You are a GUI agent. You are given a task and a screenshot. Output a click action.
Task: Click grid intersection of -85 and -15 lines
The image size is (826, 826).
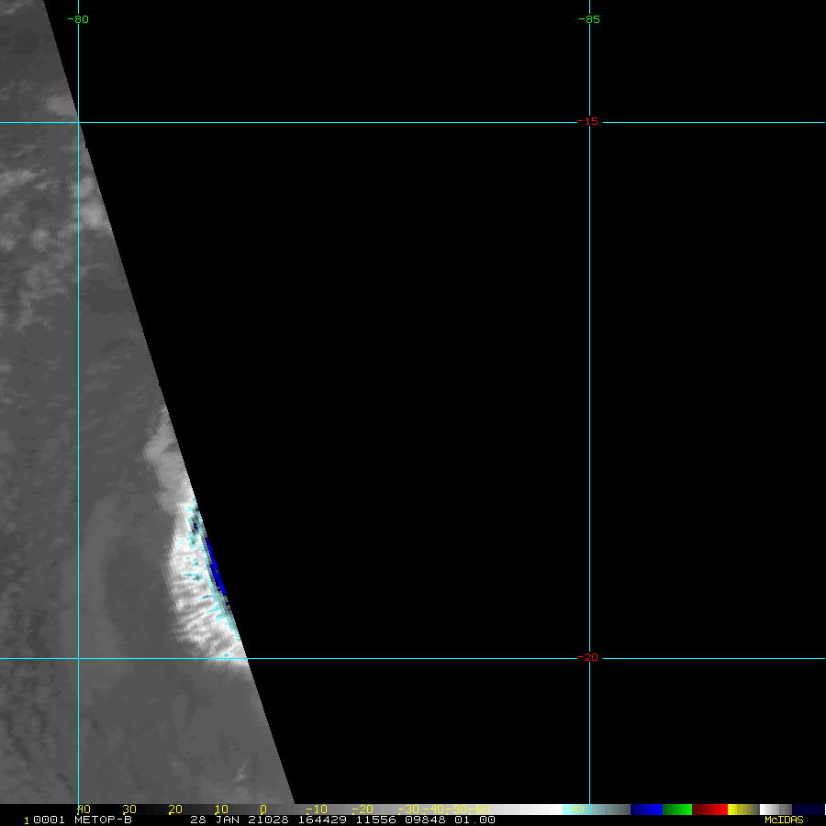point(589,121)
